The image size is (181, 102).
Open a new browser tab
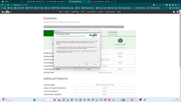[x=115, y=2]
